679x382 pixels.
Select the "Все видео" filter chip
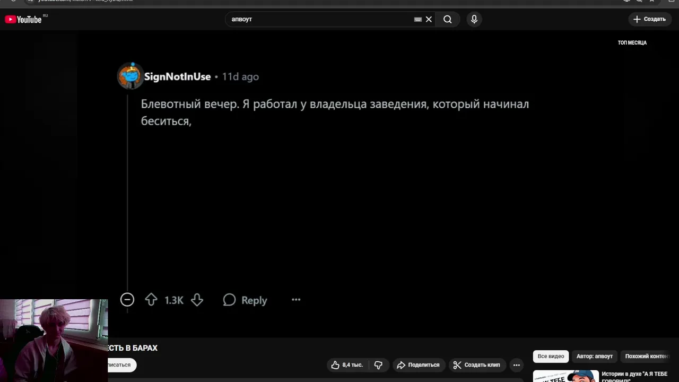[551, 357]
